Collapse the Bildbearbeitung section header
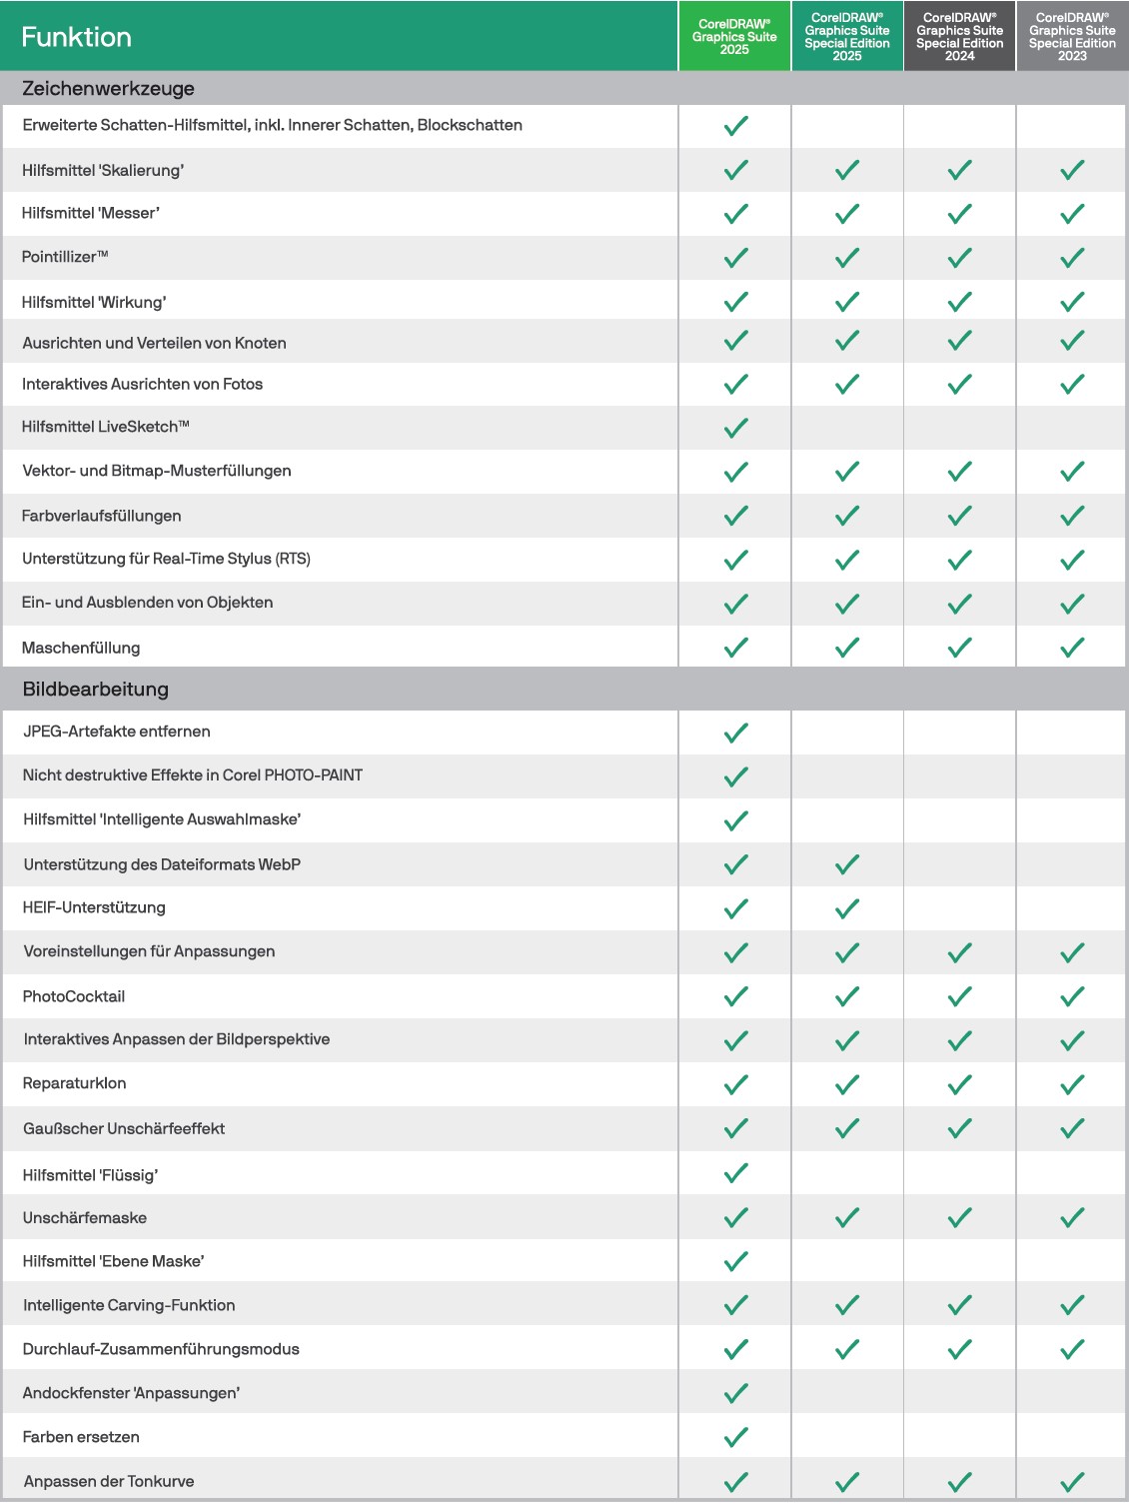This screenshot has width=1129, height=1504. point(96,690)
